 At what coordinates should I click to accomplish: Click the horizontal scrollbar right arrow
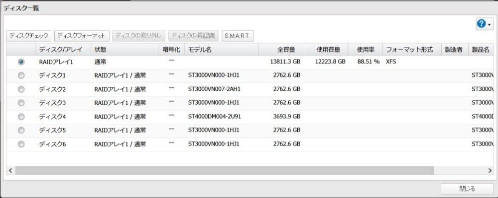coord(490,171)
